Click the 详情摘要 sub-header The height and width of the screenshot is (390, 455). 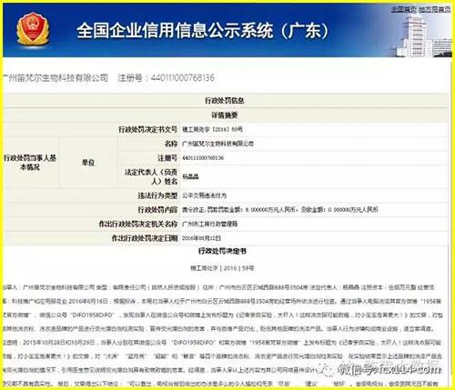[x=225, y=115]
